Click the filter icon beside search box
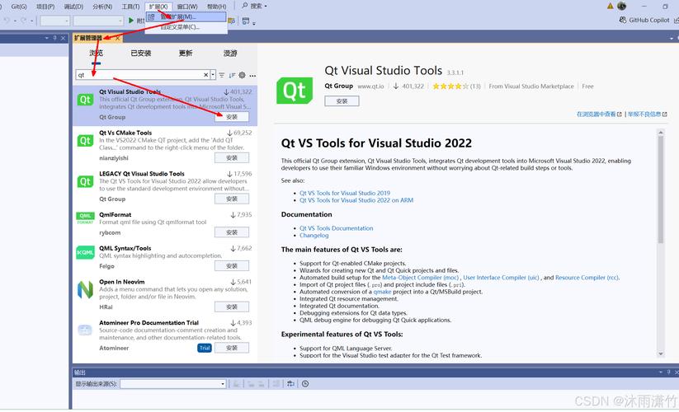This screenshot has height=412, width=679. pos(221,75)
